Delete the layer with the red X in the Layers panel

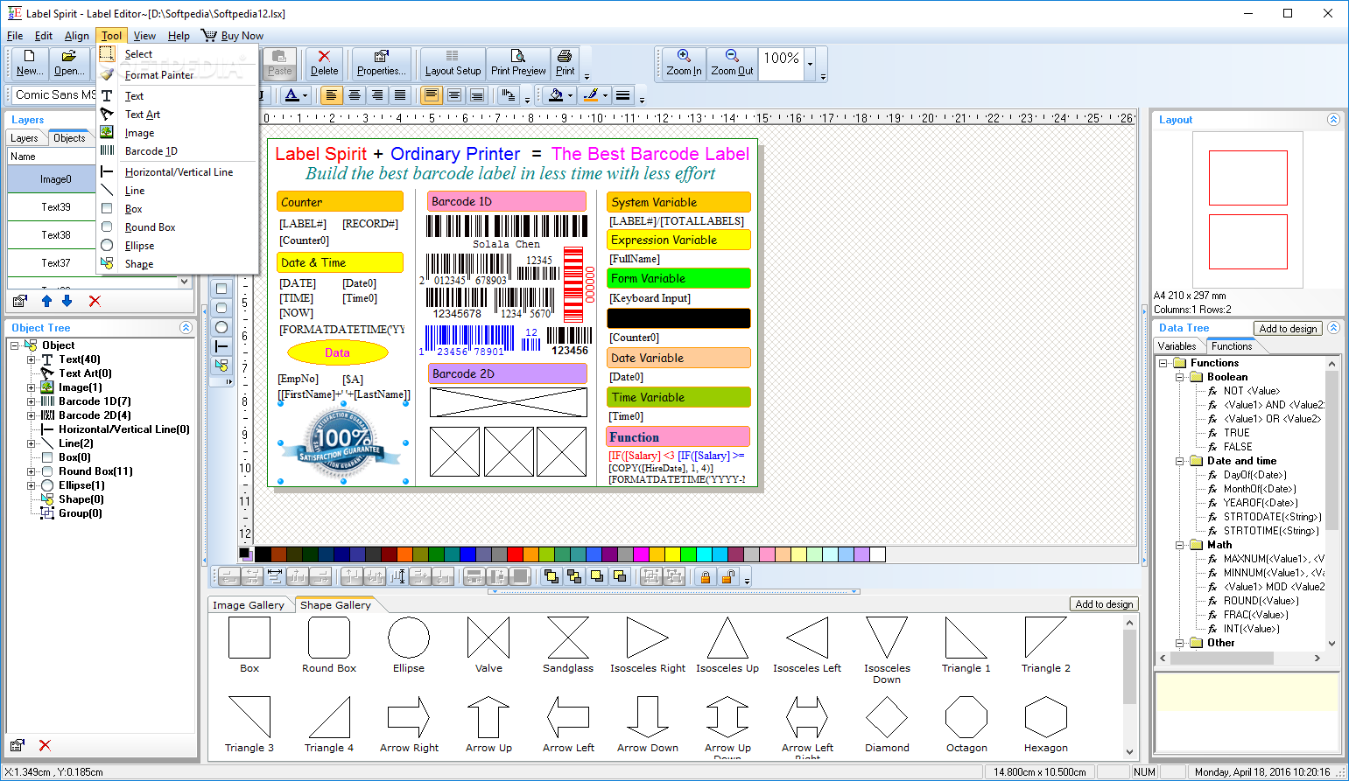95,301
